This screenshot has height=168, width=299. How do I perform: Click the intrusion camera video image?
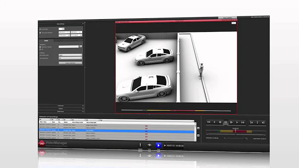pos(176,67)
